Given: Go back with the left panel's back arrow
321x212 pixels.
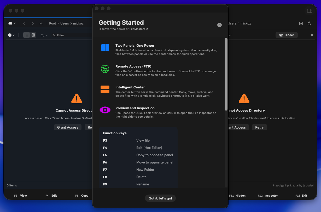Looking at the screenshot, I should pos(24,23).
